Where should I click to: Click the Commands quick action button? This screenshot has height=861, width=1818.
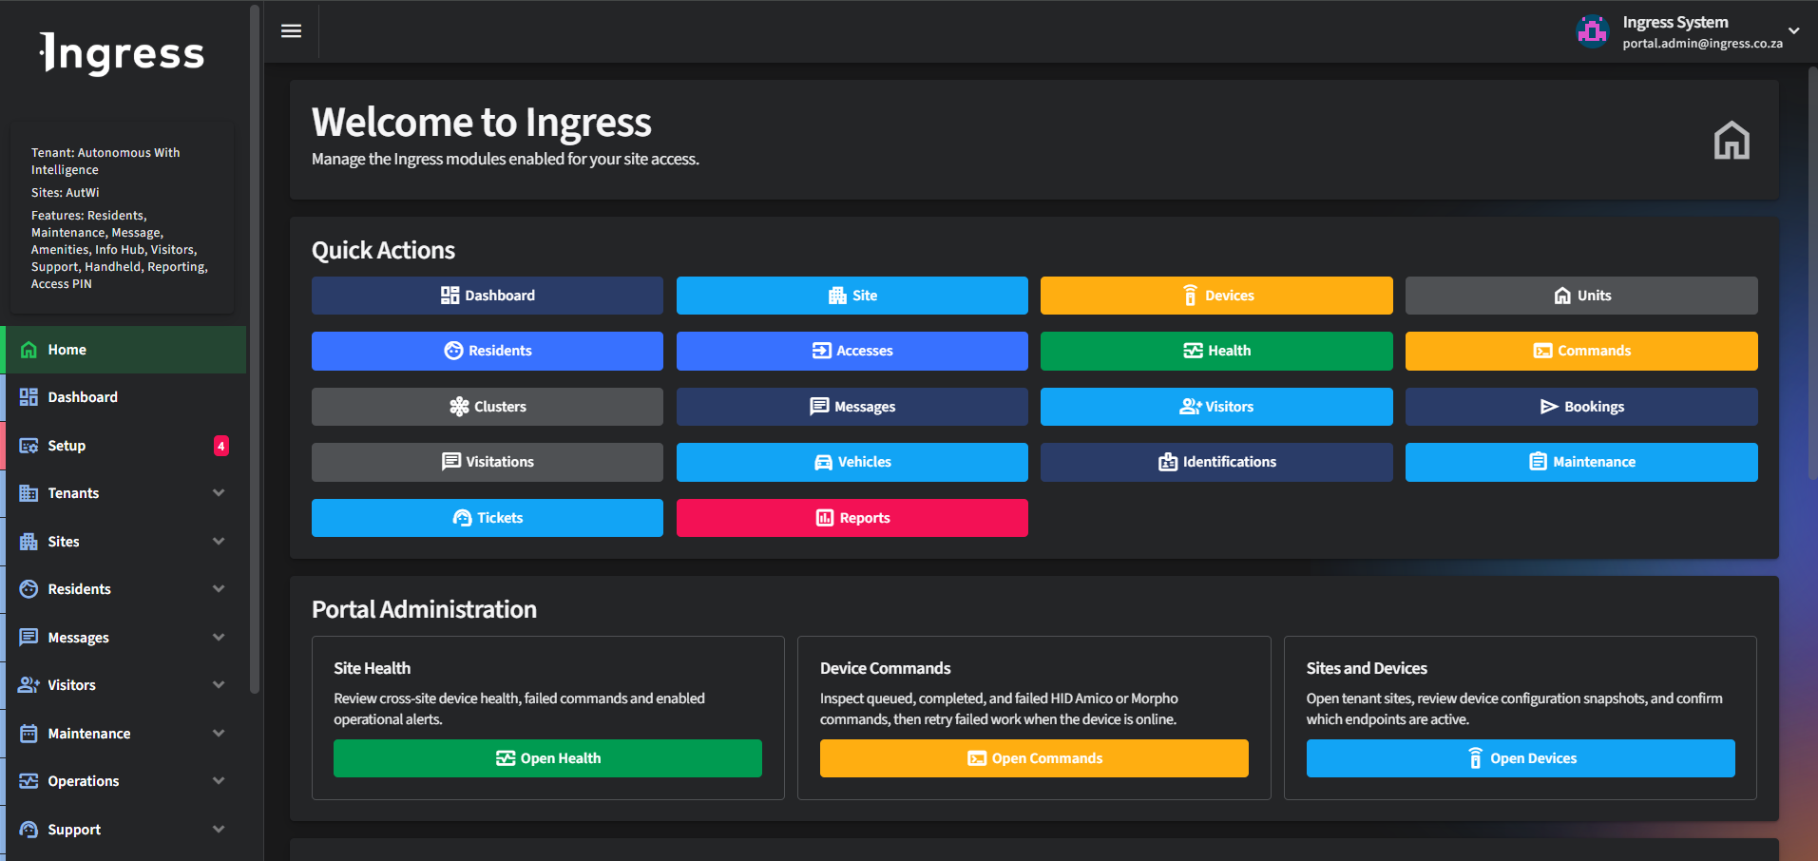(1581, 351)
